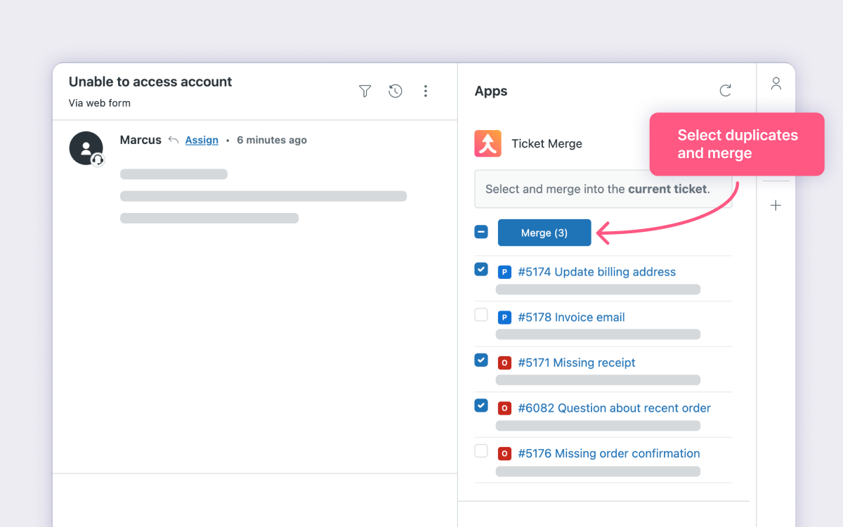Click the O status badge on #5171
The image size is (843, 527).
point(504,363)
